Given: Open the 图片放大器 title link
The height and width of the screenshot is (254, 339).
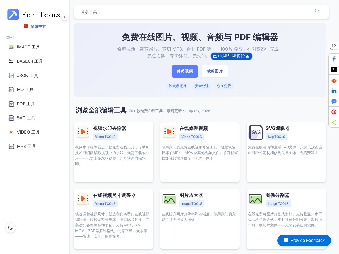Looking at the screenshot, I should tap(191, 195).
